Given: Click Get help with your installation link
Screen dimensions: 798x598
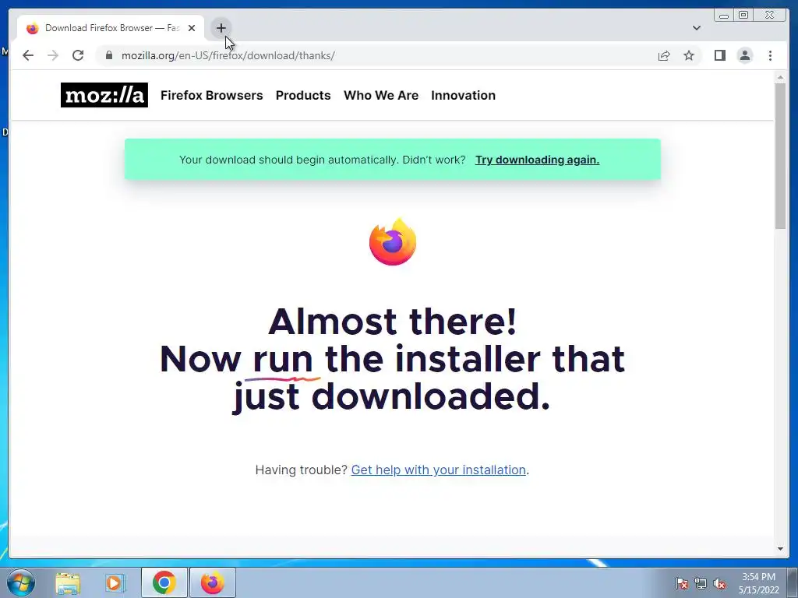Looking at the screenshot, I should coord(438,470).
